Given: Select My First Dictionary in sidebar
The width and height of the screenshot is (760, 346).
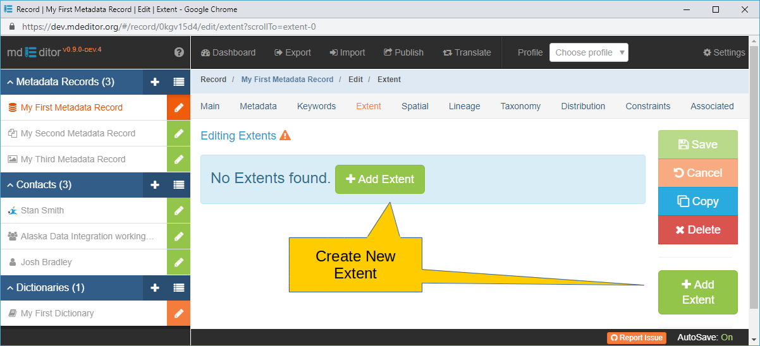Looking at the screenshot, I should tap(83, 313).
